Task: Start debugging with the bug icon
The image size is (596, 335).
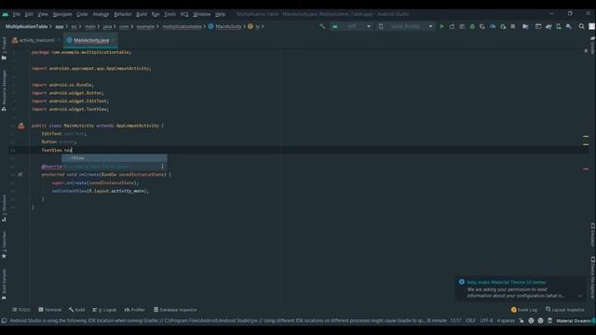Action: [472, 27]
